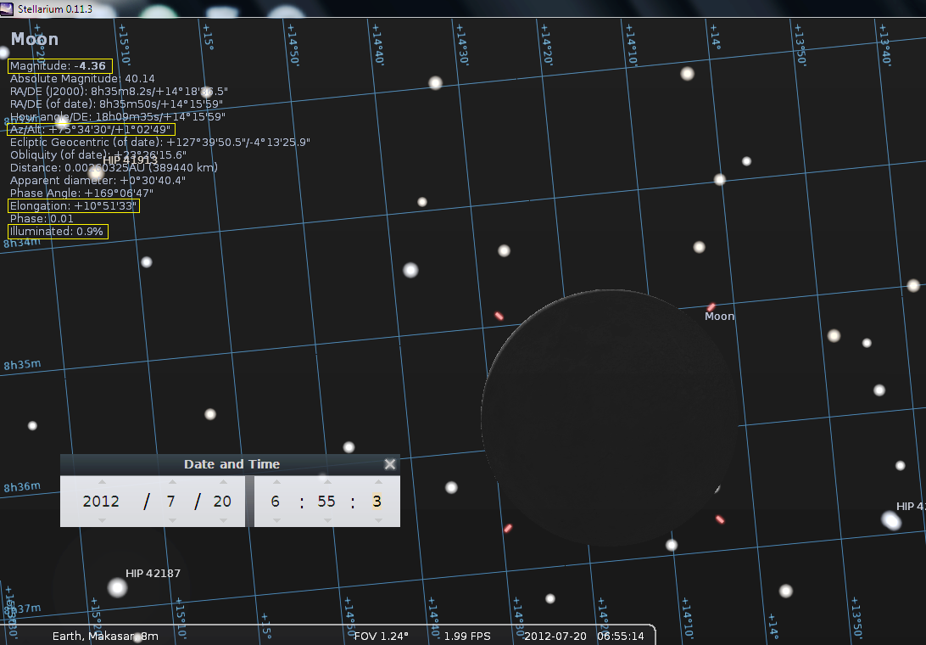Click the Distance 389440 km line
The image size is (926, 645).
[114, 167]
